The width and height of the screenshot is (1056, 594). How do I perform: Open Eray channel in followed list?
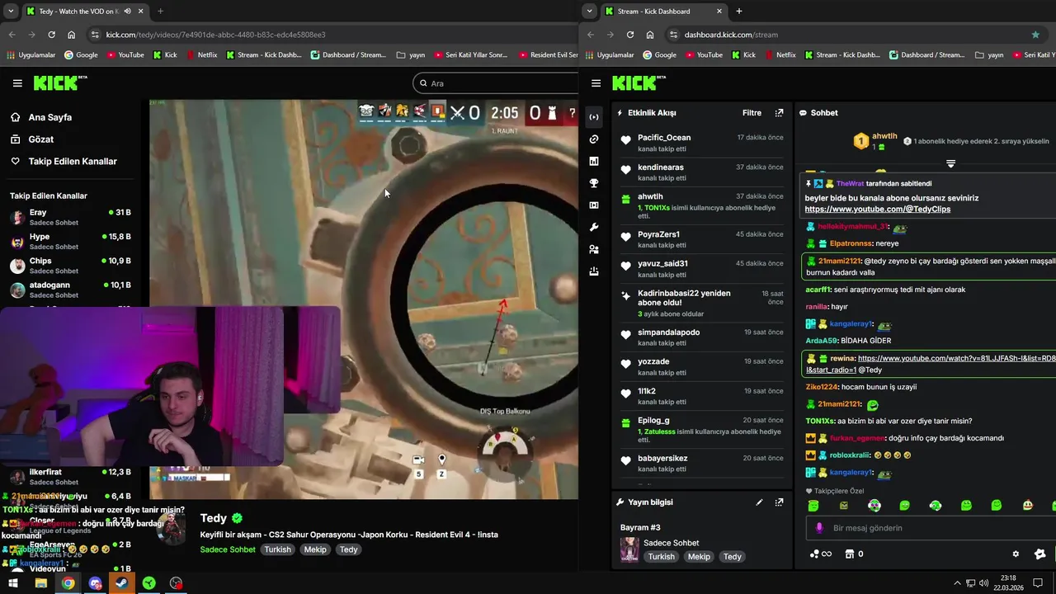pyautogui.click(x=70, y=218)
